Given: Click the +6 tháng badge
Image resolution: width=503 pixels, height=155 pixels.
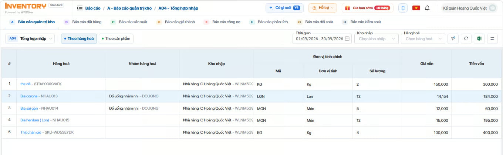Looking at the screenshot, I should click(382, 8).
